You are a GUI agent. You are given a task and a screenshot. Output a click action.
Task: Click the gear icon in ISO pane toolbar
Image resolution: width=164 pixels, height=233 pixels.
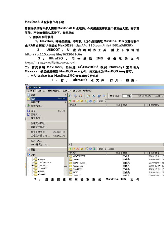[x=91, y=101]
